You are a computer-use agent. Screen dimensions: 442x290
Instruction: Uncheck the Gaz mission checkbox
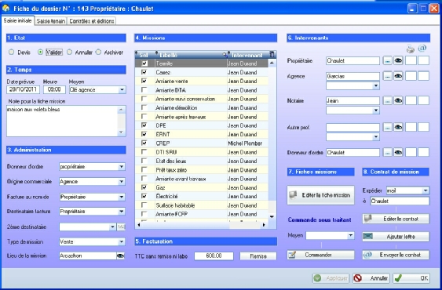[144, 187]
